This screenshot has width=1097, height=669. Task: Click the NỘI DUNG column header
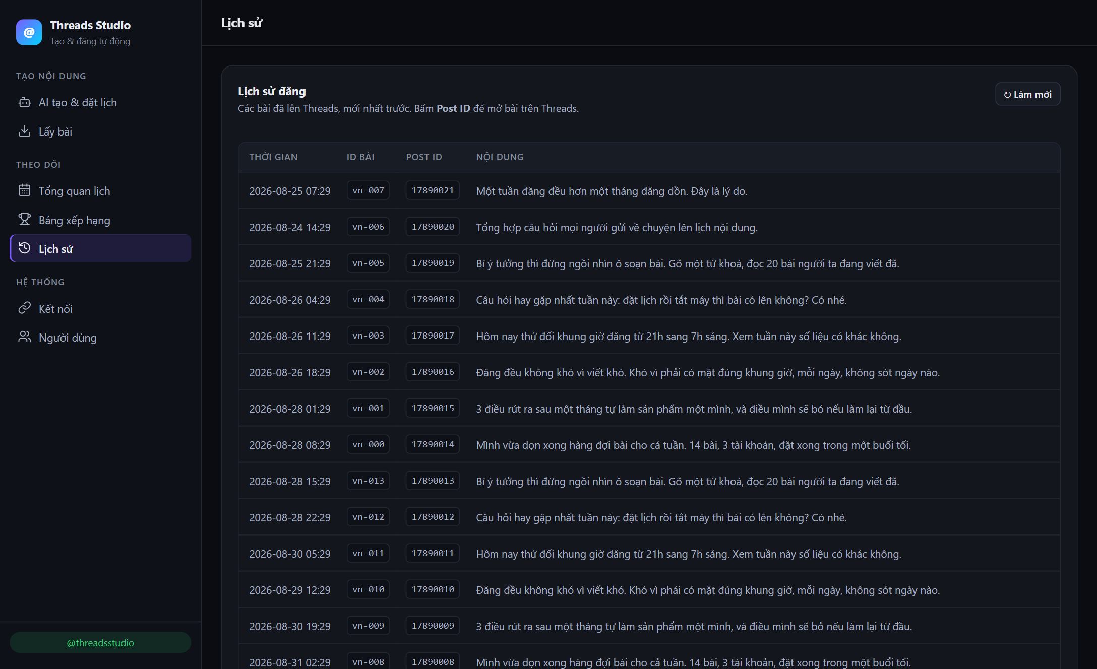pyautogui.click(x=500, y=157)
